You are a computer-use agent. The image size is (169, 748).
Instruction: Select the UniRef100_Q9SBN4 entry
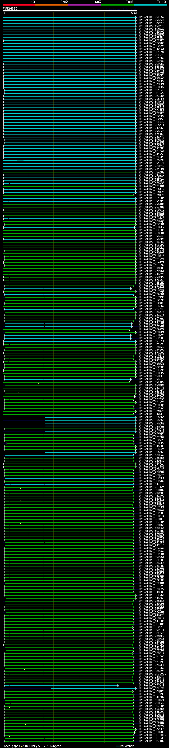[x=152, y=148]
